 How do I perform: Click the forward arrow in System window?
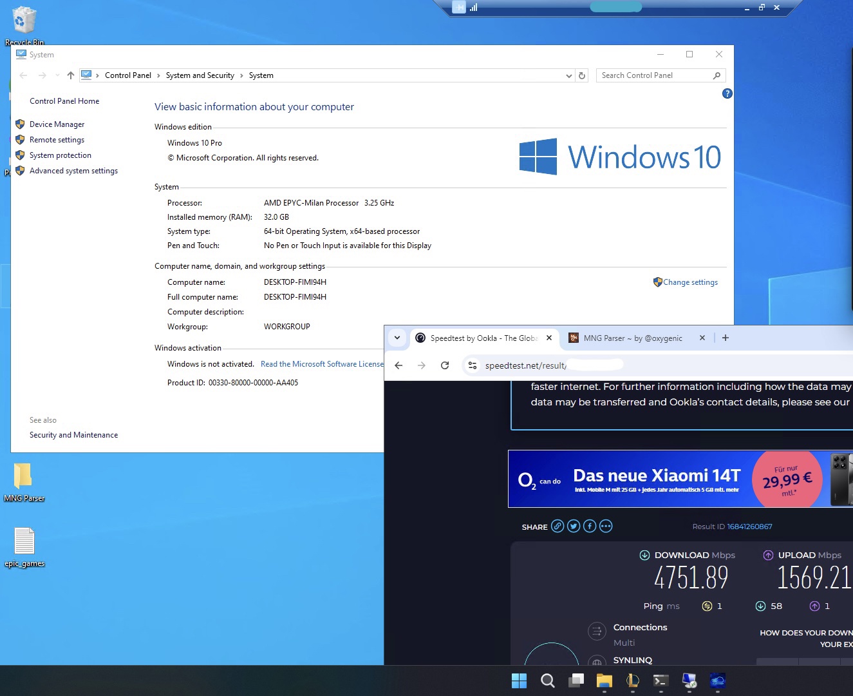[42, 75]
